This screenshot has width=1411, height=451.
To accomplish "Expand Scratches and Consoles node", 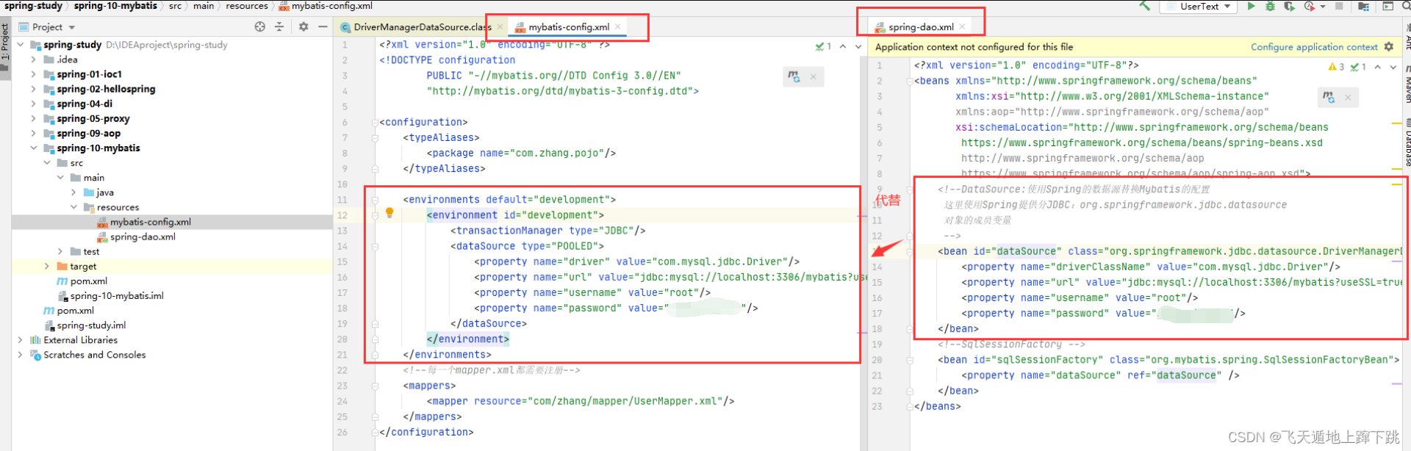I will click(21, 355).
